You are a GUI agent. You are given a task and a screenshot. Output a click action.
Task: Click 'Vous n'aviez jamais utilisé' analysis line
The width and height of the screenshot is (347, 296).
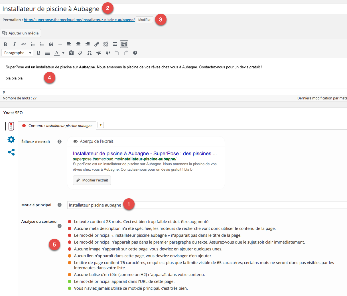point(131,288)
